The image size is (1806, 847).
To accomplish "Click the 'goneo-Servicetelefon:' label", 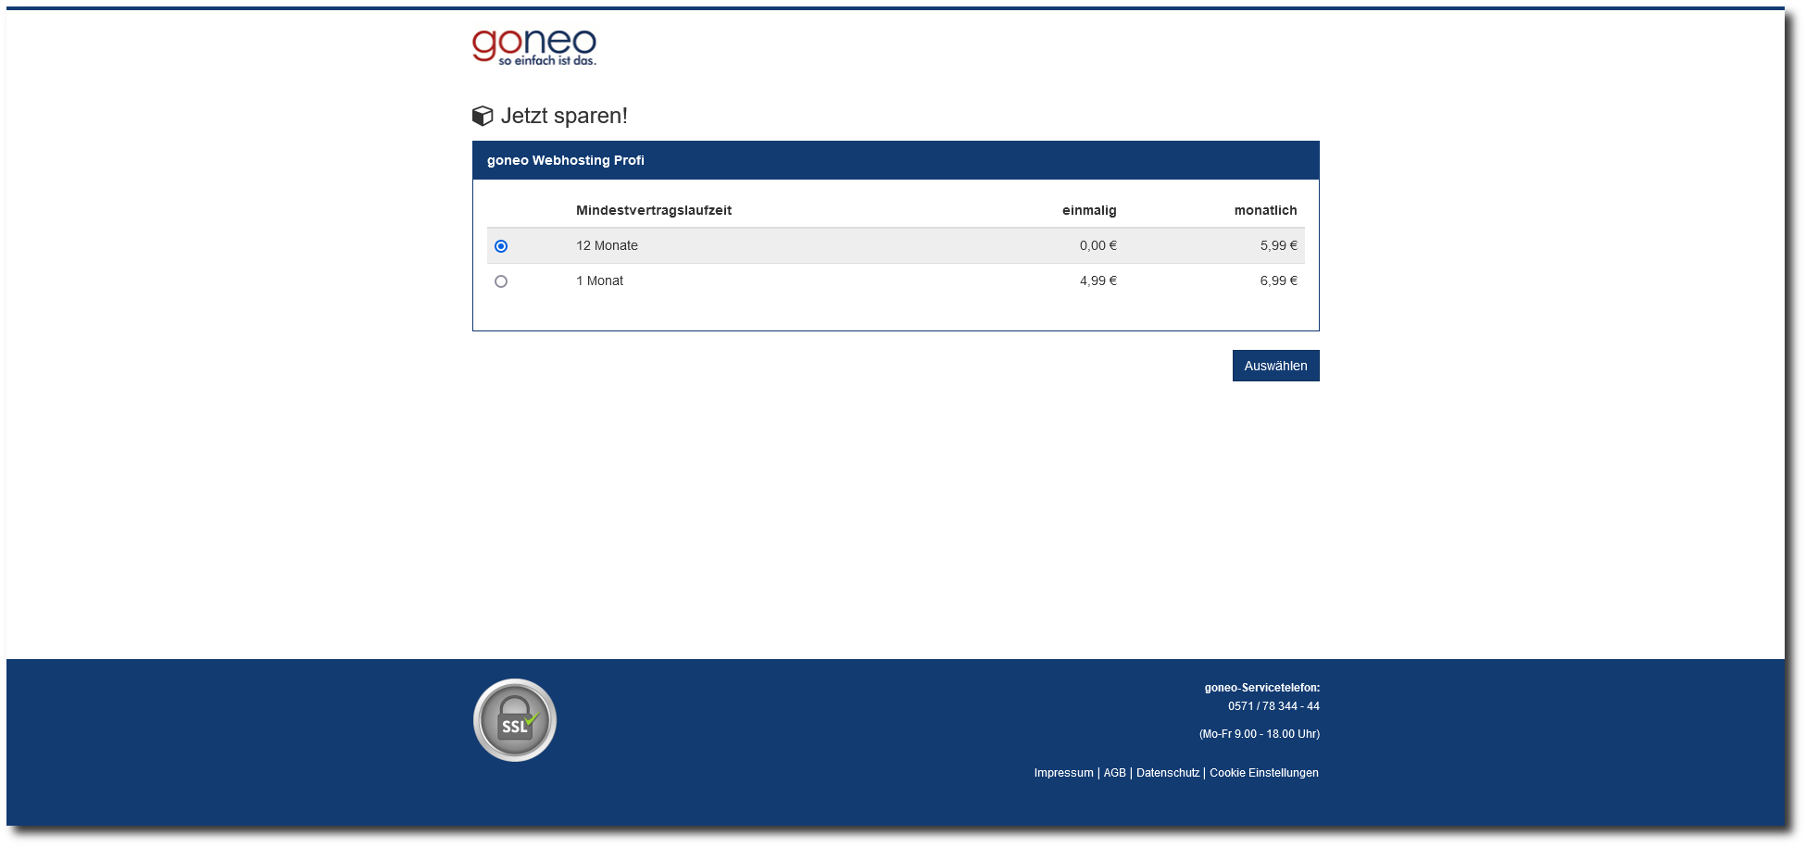I will (x=1261, y=688).
